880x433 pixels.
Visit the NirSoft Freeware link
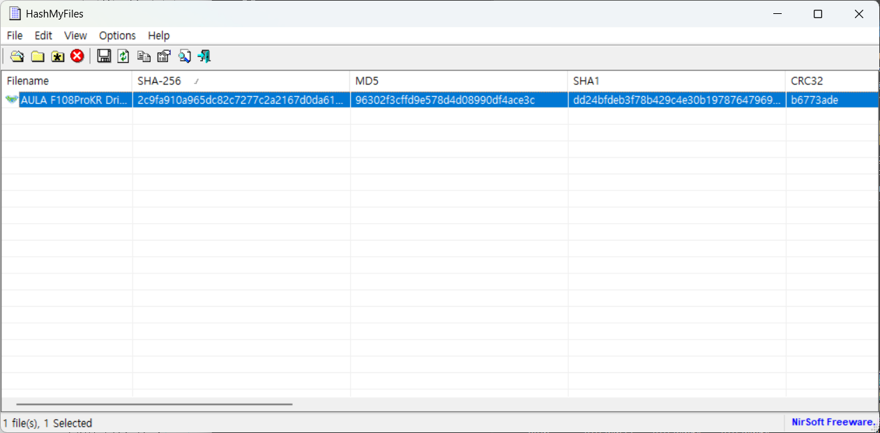(x=833, y=422)
